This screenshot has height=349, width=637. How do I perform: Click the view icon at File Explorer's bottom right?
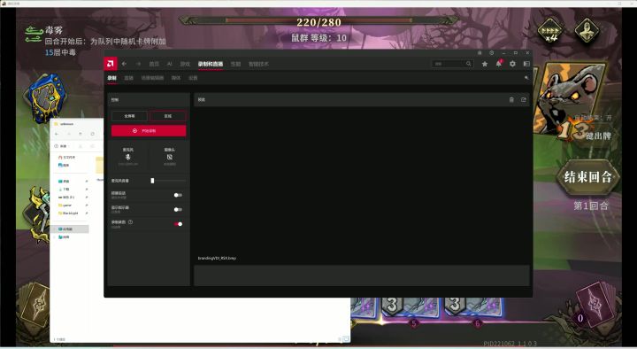(x=346, y=339)
